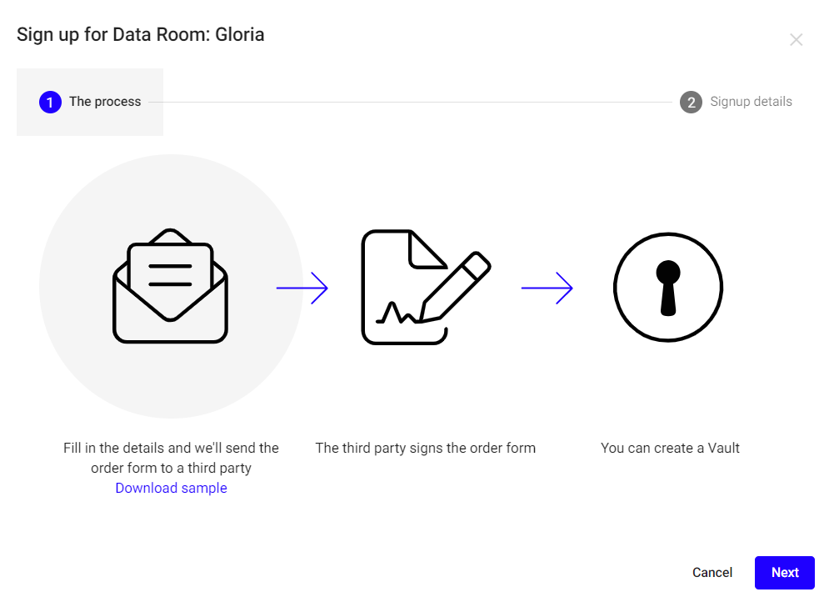Click the envelope order form icon
Screen dimensions: 829x602
coord(170,285)
